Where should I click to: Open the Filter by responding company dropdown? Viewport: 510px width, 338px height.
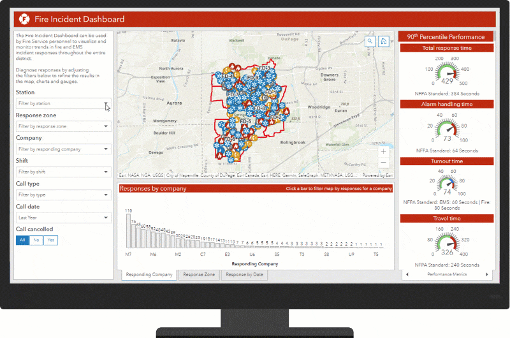click(63, 149)
